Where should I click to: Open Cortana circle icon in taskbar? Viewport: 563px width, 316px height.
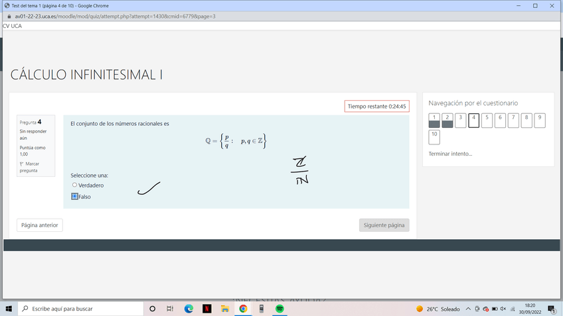(x=152, y=309)
